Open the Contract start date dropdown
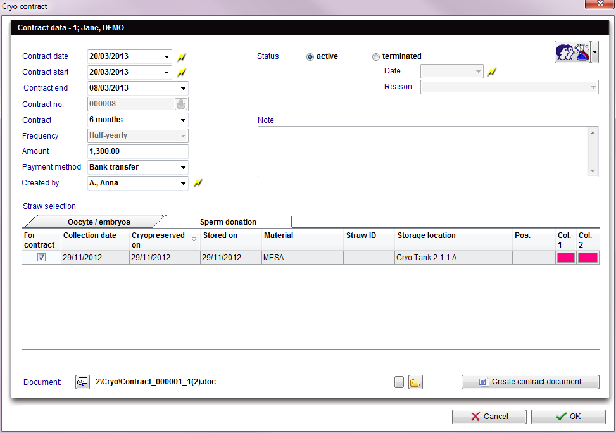The width and height of the screenshot is (616, 433). 167,72
